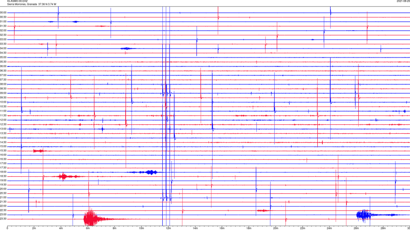Pick the 14:30 time label
Screen dimensions: 410x230
(3, 142)
